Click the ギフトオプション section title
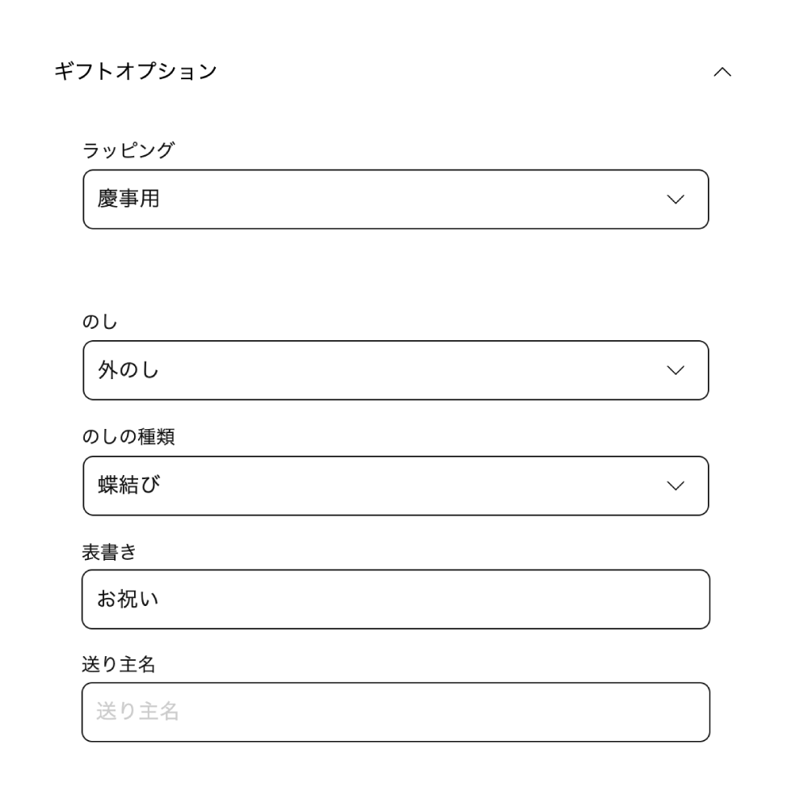 (x=133, y=70)
